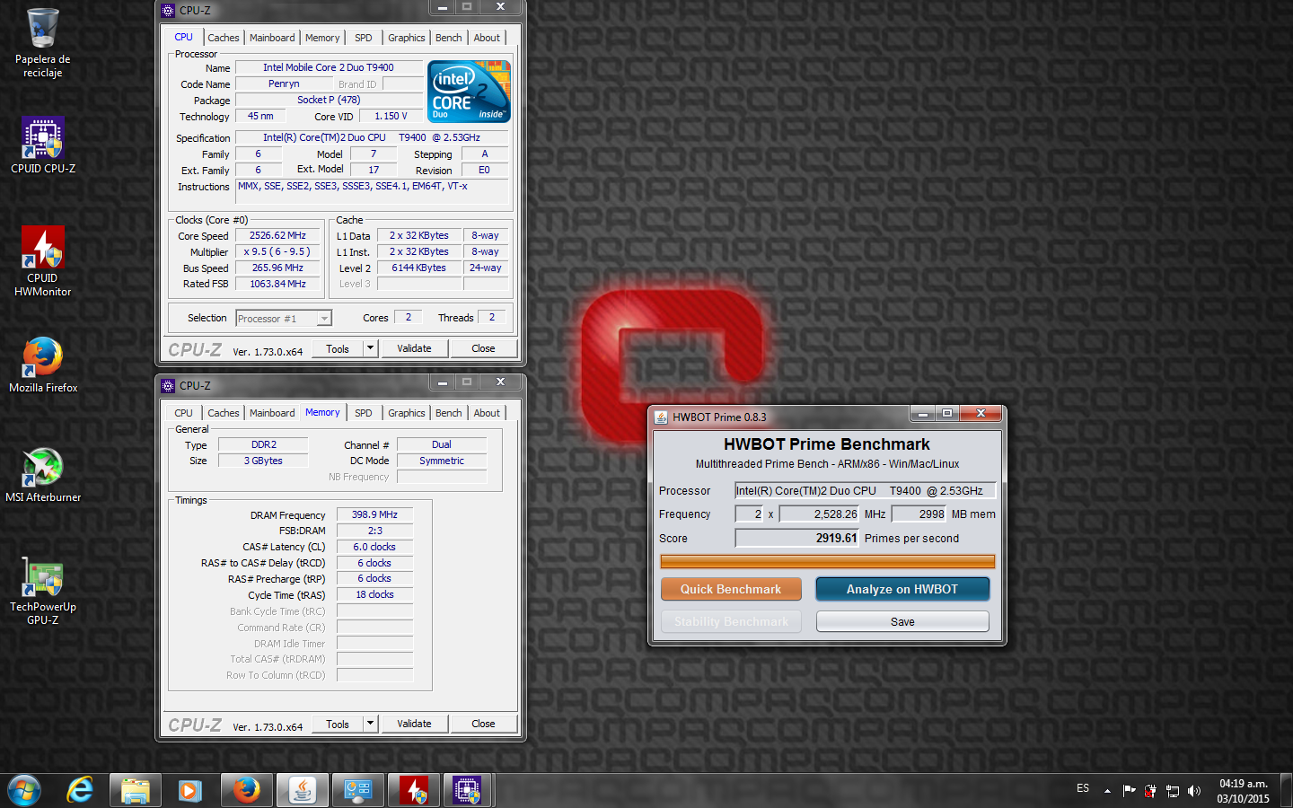This screenshot has height=808, width=1293.
Task: Click the HWBOT Processor name field
Action: 866,490
